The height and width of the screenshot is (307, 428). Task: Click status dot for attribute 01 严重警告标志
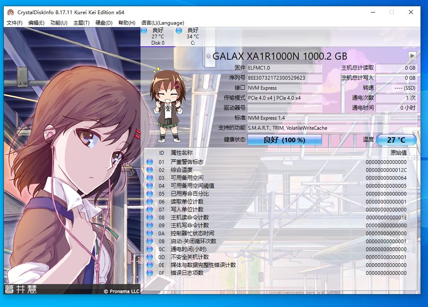point(150,162)
